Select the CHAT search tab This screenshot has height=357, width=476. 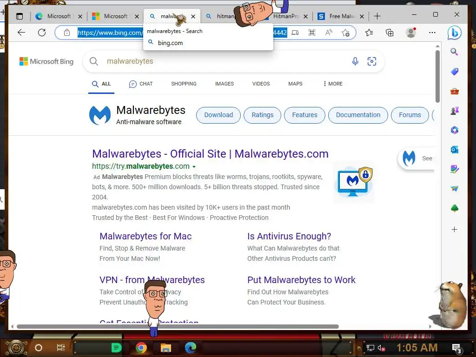click(x=141, y=84)
